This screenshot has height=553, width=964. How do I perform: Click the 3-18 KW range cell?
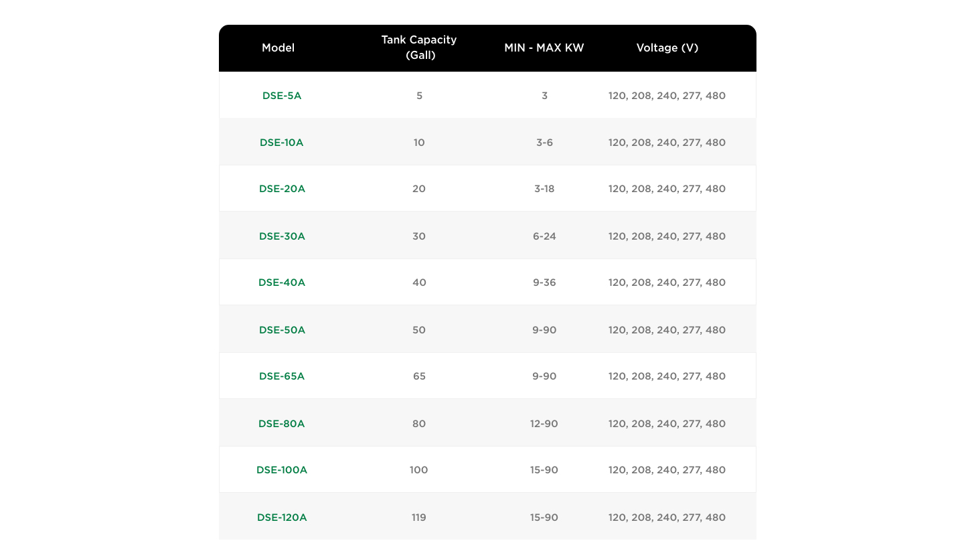[x=544, y=189]
